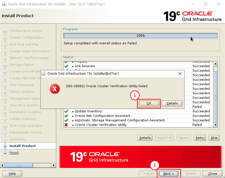225x178 pixels.
Task: Click the Java icon in dialog title bar
Action: coord(44,73)
